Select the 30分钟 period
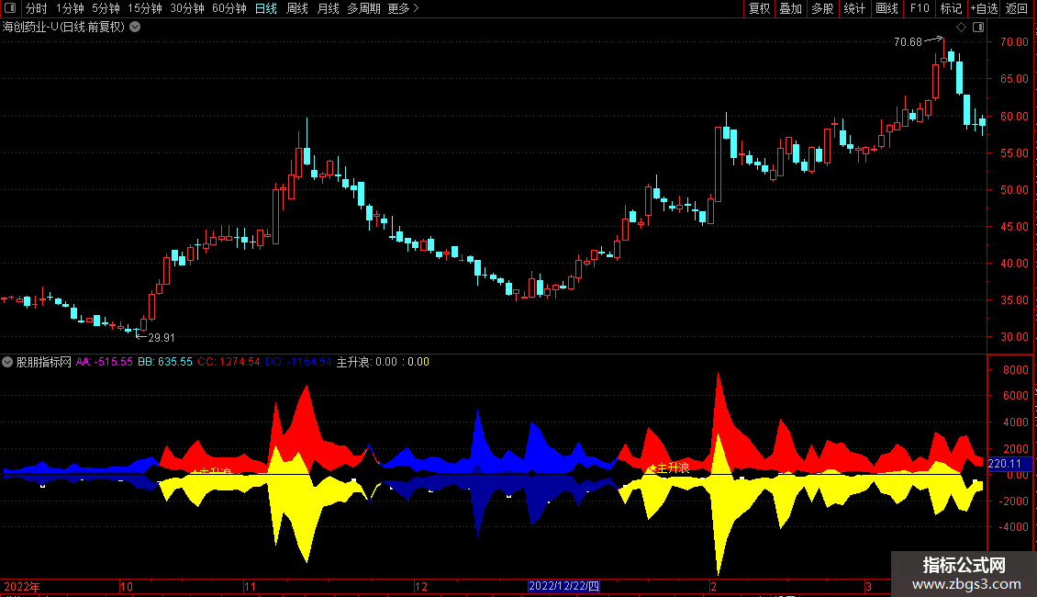Image resolution: width=1037 pixels, height=597 pixels. (187, 8)
